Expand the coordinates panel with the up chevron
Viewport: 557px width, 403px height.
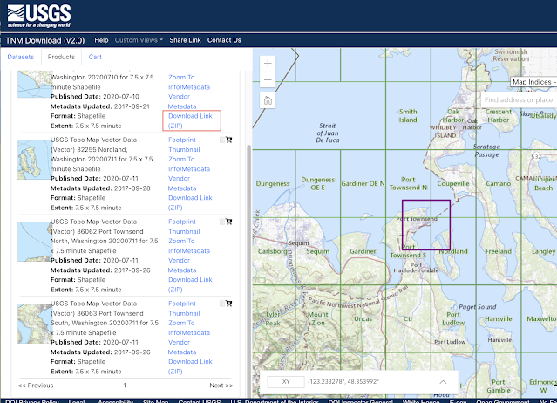443,382
